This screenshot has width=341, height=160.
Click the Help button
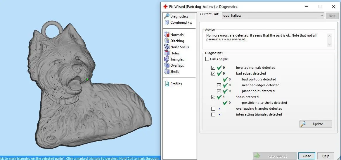(326, 156)
